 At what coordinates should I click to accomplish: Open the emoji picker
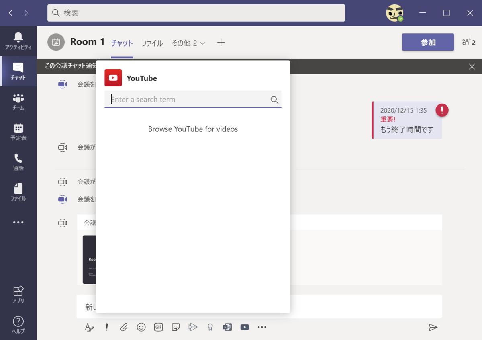[x=141, y=327]
